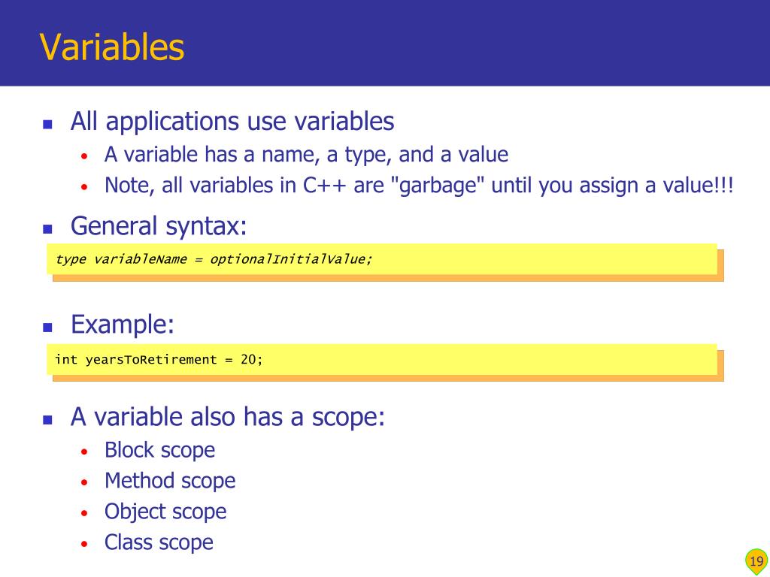The image size is (770, 577).
Task: Click the red dot beside "Block scope"
Action: pyautogui.click(x=85, y=452)
